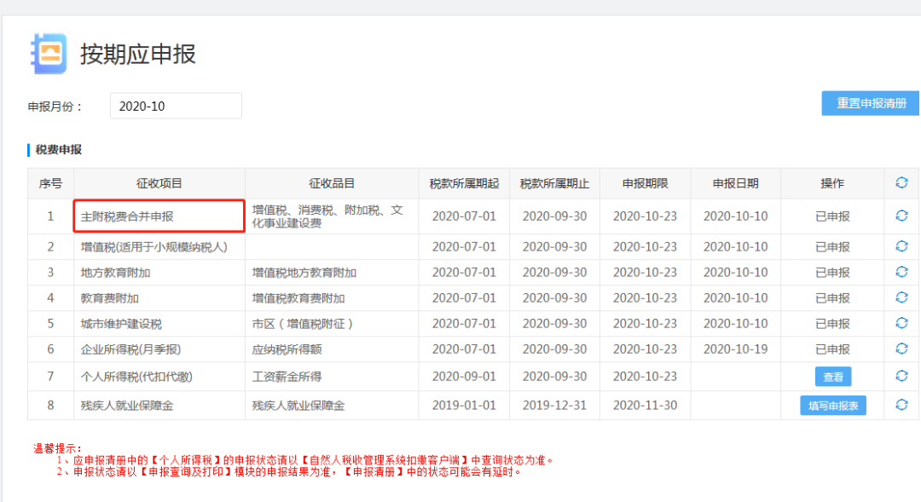The image size is (921, 502).
Task: Refresh the 企业所得税(月季报) row
Action: click(901, 349)
